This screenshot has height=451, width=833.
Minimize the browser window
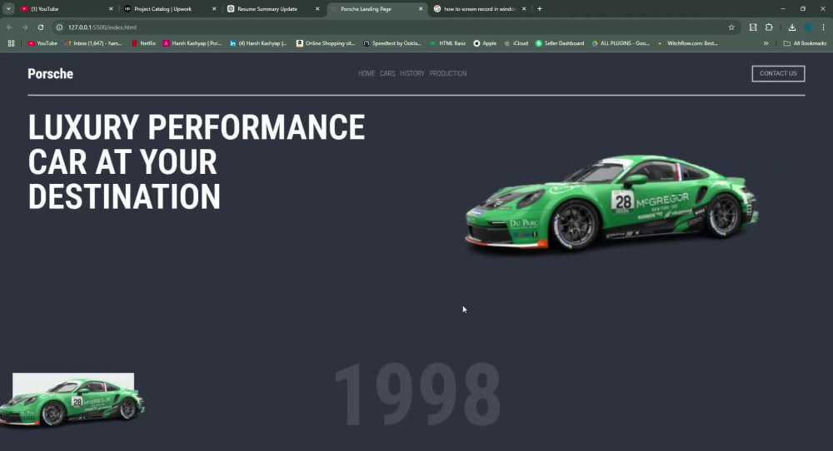(782, 8)
